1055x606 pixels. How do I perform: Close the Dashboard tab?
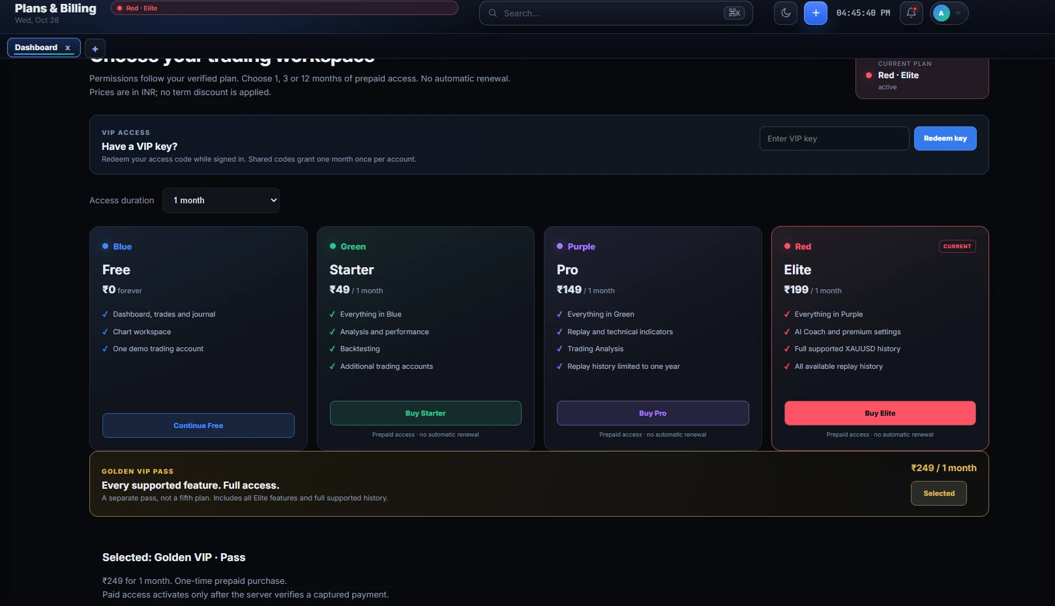click(x=67, y=48)
